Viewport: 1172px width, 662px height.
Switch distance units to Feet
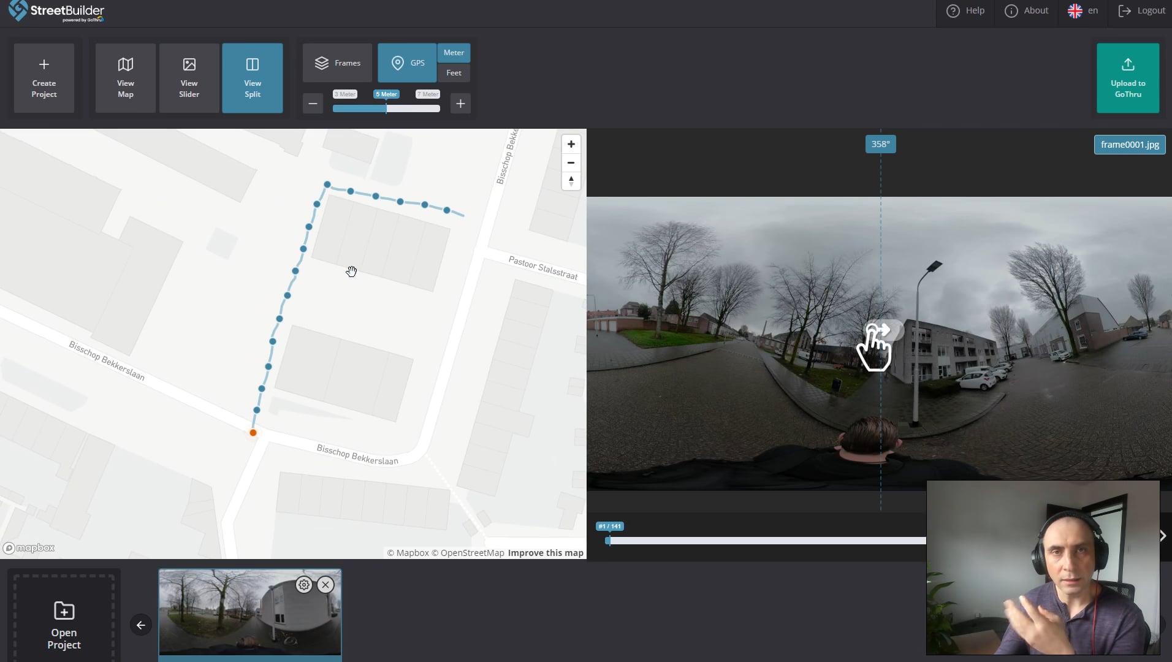tap(454, 73)
